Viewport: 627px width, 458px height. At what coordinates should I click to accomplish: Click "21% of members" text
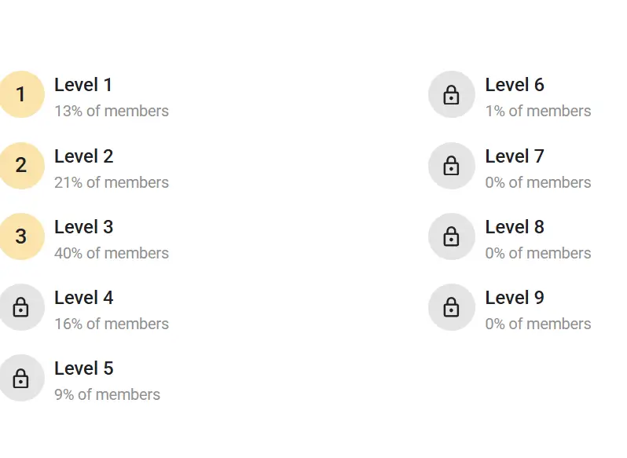(112, 182)
